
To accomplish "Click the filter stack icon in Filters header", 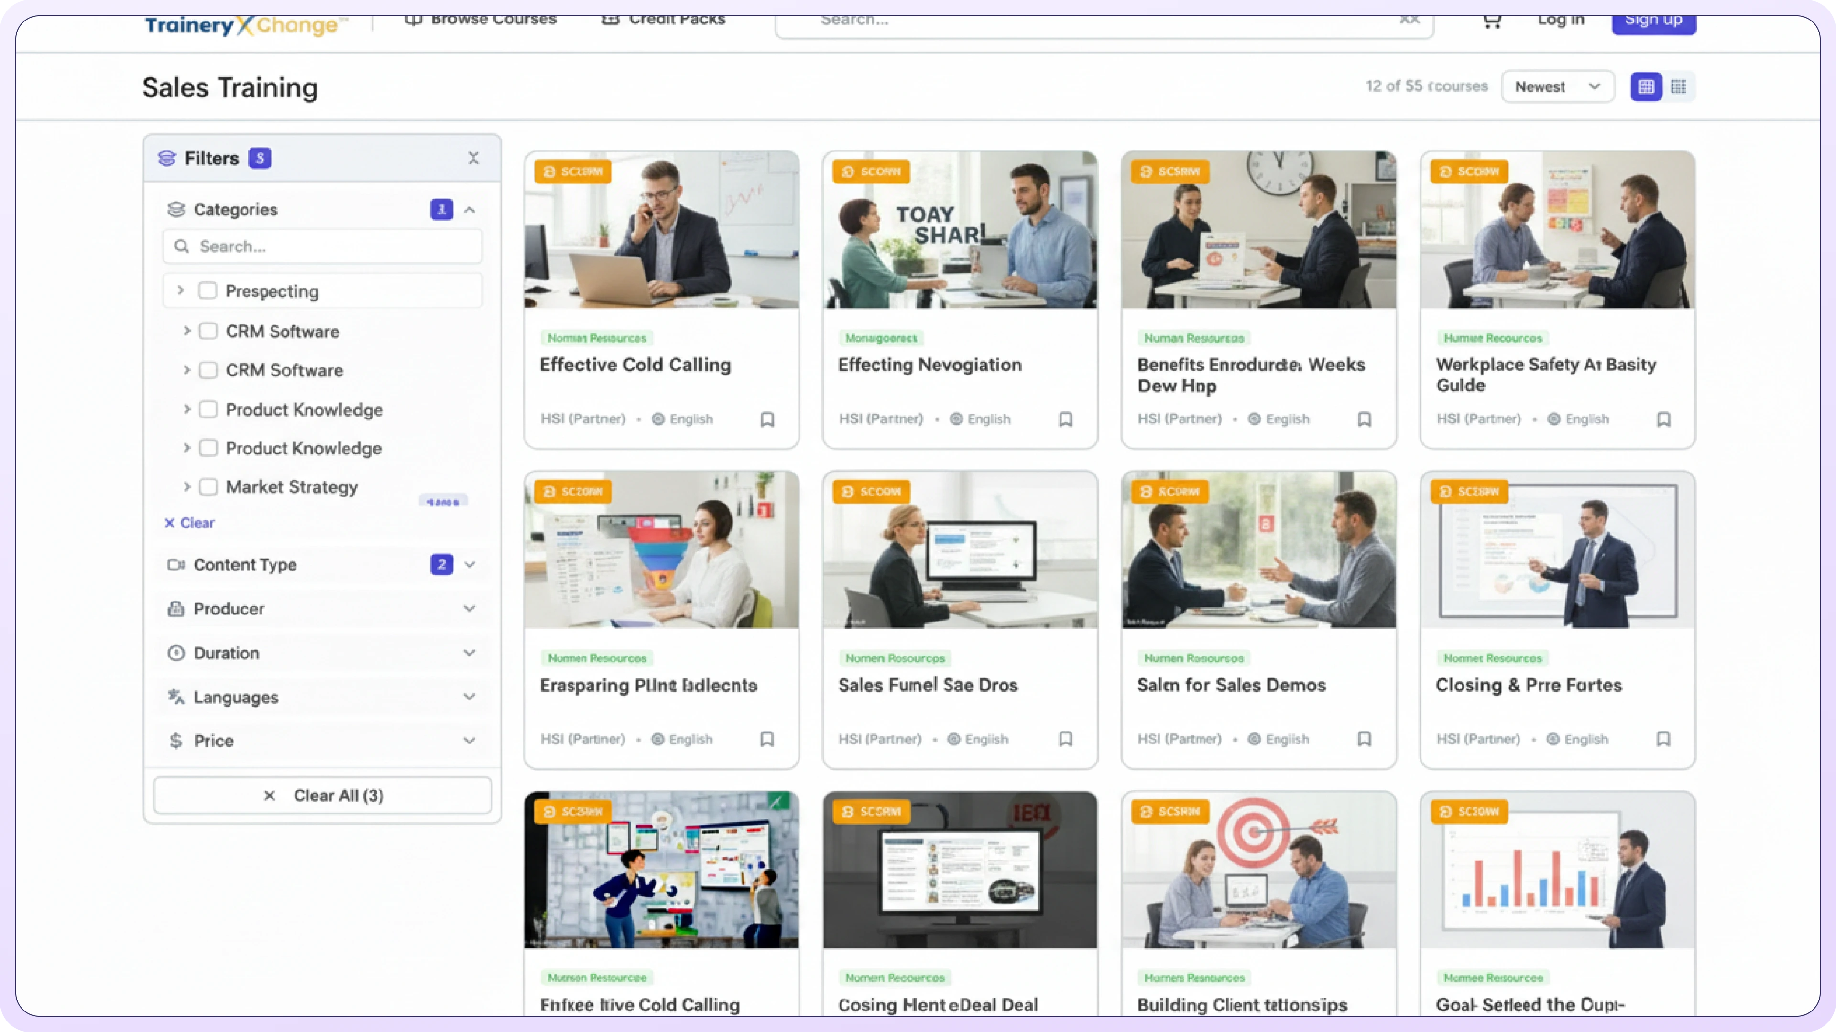I will coord(167,157).
